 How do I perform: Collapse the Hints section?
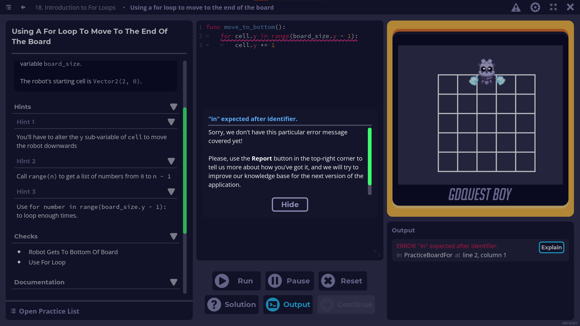tap(174, 107)
